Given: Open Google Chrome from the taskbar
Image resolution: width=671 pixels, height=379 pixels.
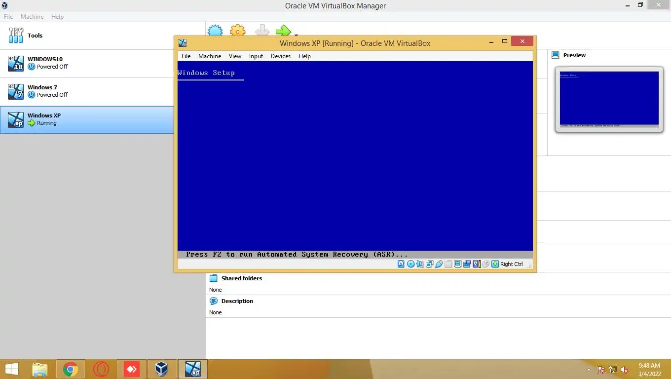Looking at the screenshot, I should click(71, 369).
